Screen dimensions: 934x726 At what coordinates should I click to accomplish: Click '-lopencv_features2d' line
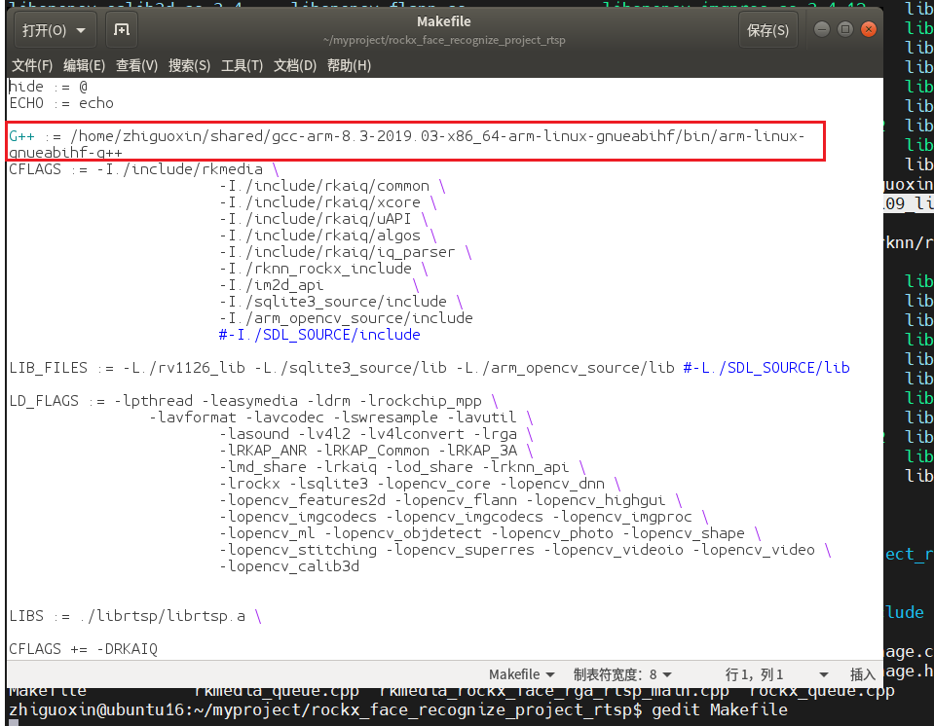tap(451, 500)
